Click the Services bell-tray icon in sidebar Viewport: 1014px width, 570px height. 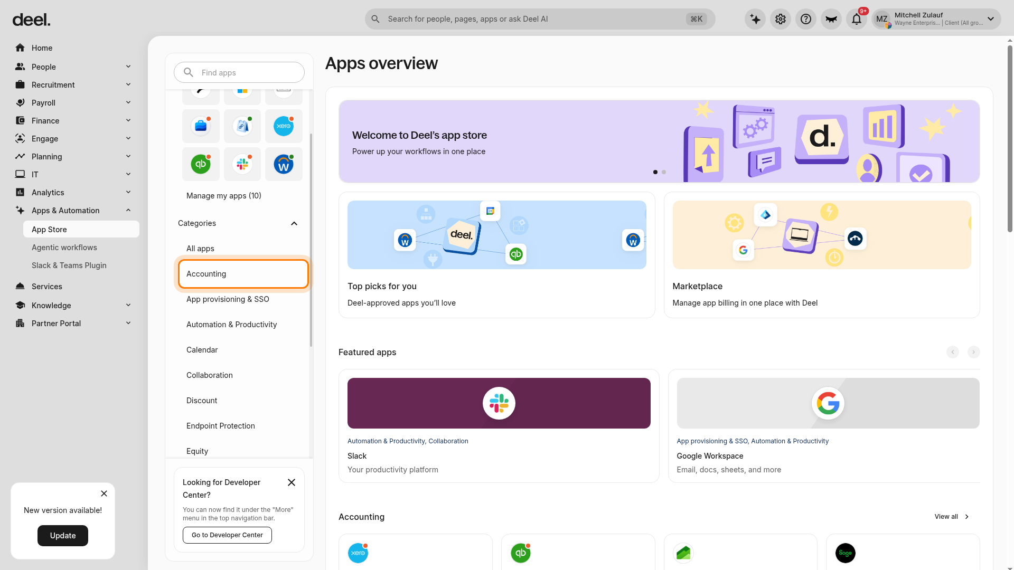(20, 287)
